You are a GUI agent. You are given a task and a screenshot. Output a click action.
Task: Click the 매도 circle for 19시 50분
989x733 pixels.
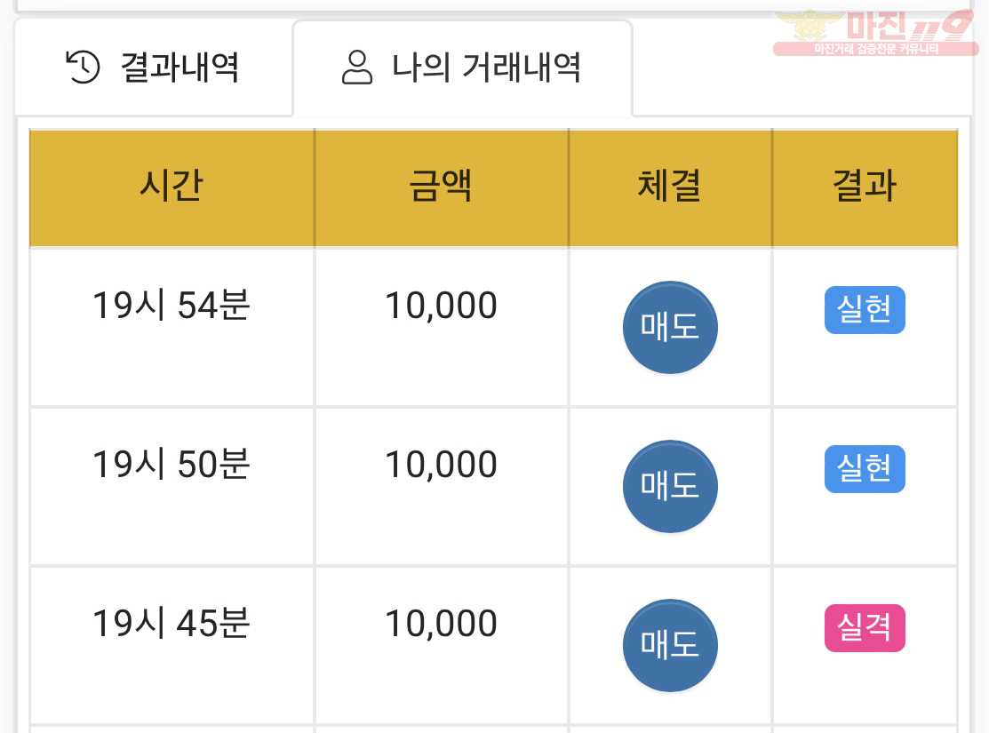click(x=670, y=486)
